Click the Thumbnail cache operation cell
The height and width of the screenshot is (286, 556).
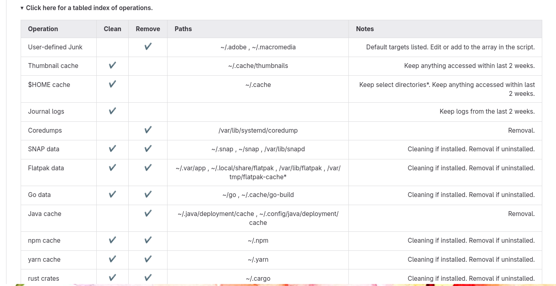[59, 66]
